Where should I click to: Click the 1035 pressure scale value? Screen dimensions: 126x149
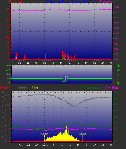point(117,7)
